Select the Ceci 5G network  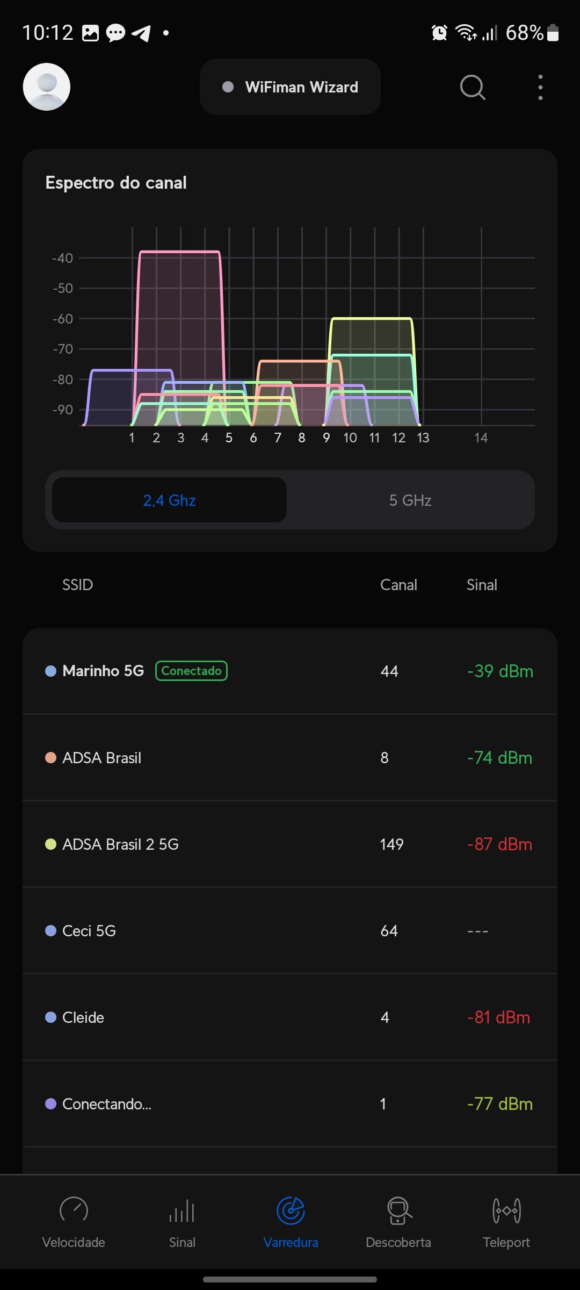290,931
